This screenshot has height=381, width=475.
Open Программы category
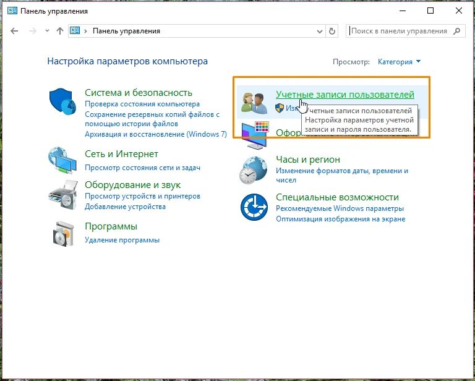coord(111,226)
